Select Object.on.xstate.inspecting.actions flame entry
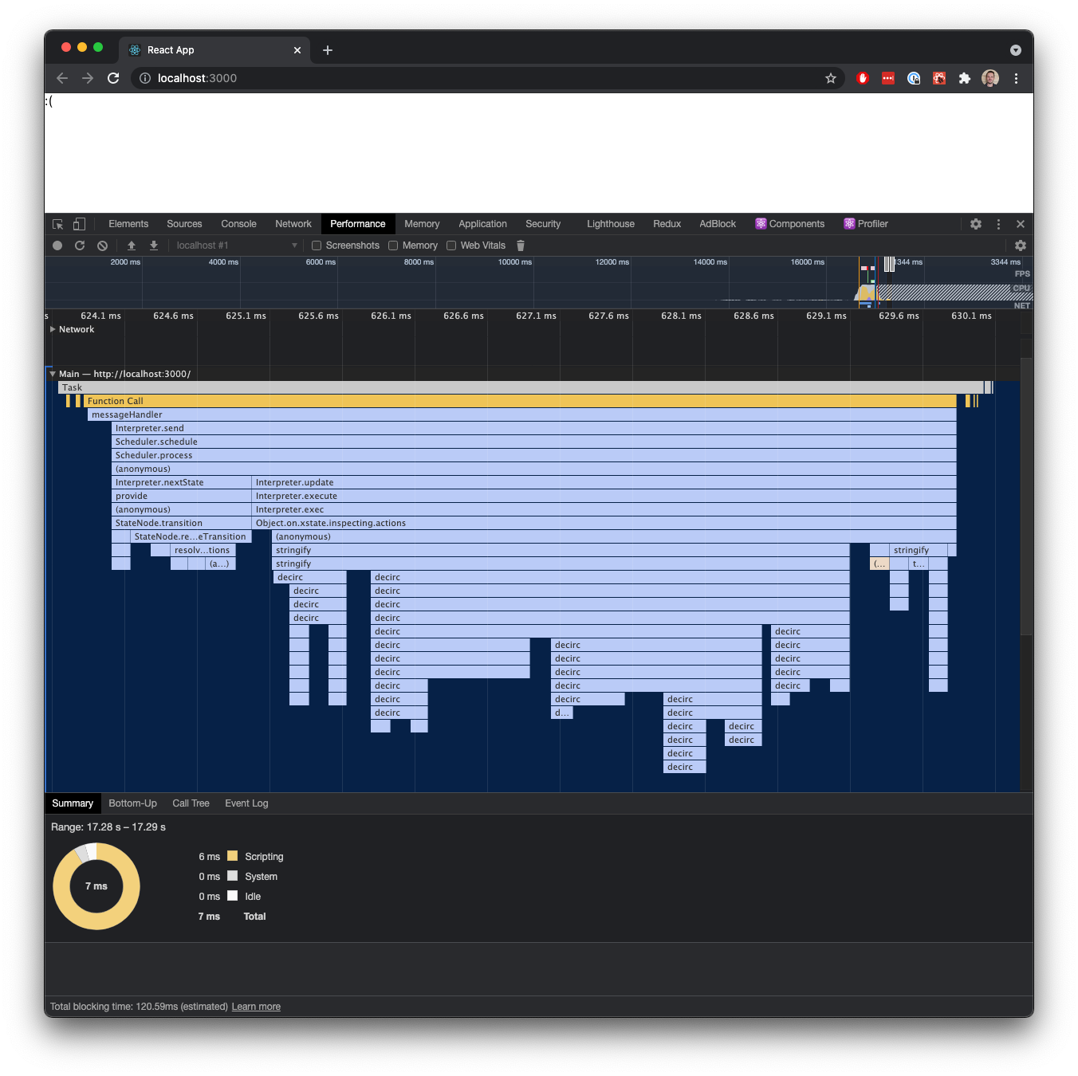The image size is (1078, 1076). tap(604, 523)
